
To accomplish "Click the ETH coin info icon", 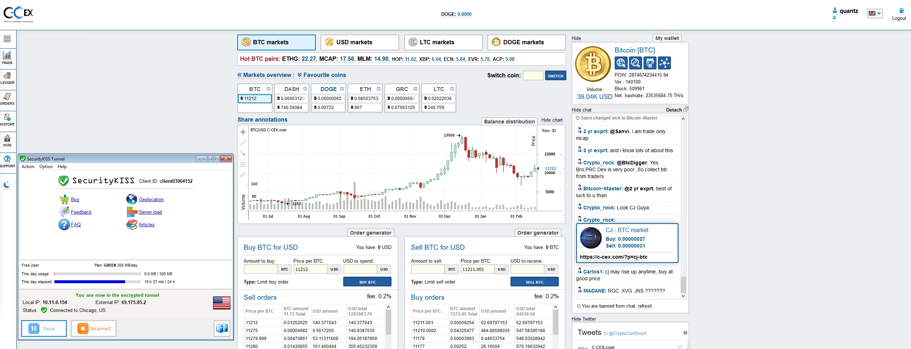I will pyautogui.click(x=379, y=89).
